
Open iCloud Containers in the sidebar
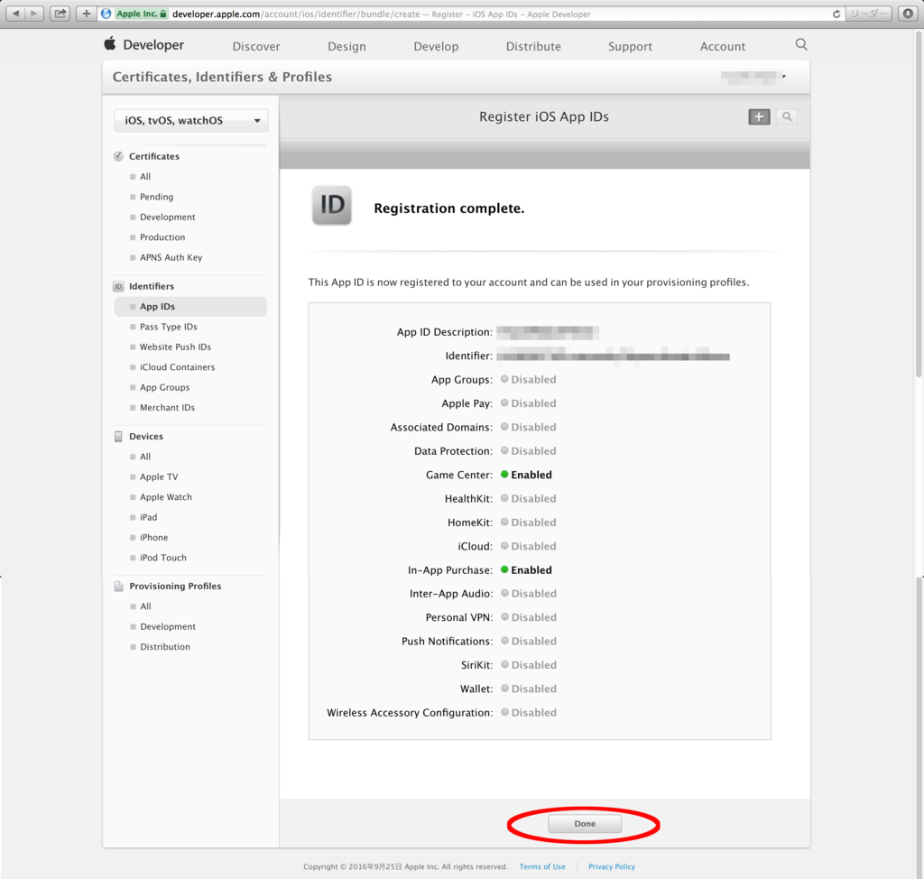178,367
